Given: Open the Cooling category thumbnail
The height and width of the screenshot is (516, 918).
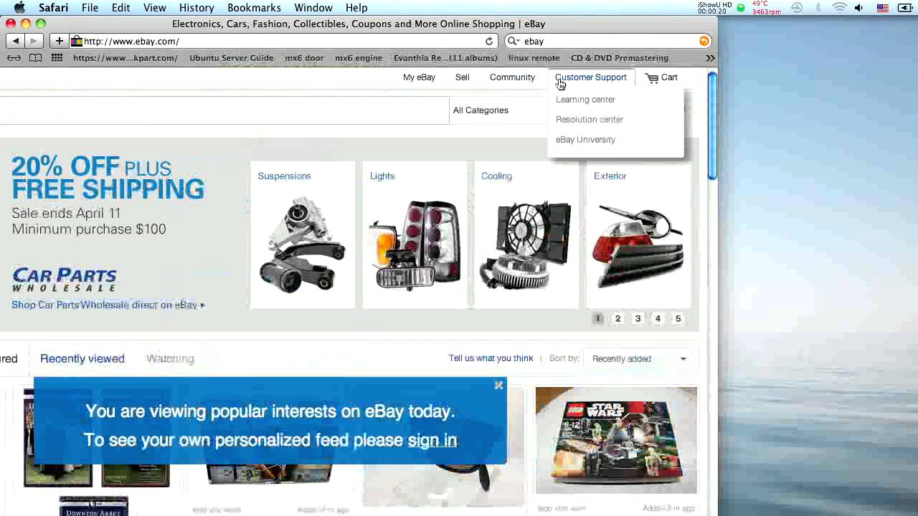Looking at the screenshot, I should click(x=526, y=235).
